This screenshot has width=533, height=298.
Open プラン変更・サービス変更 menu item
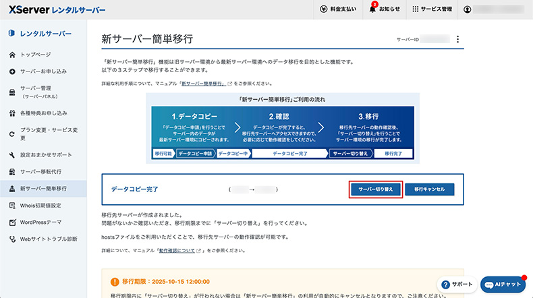pos(49,133)
